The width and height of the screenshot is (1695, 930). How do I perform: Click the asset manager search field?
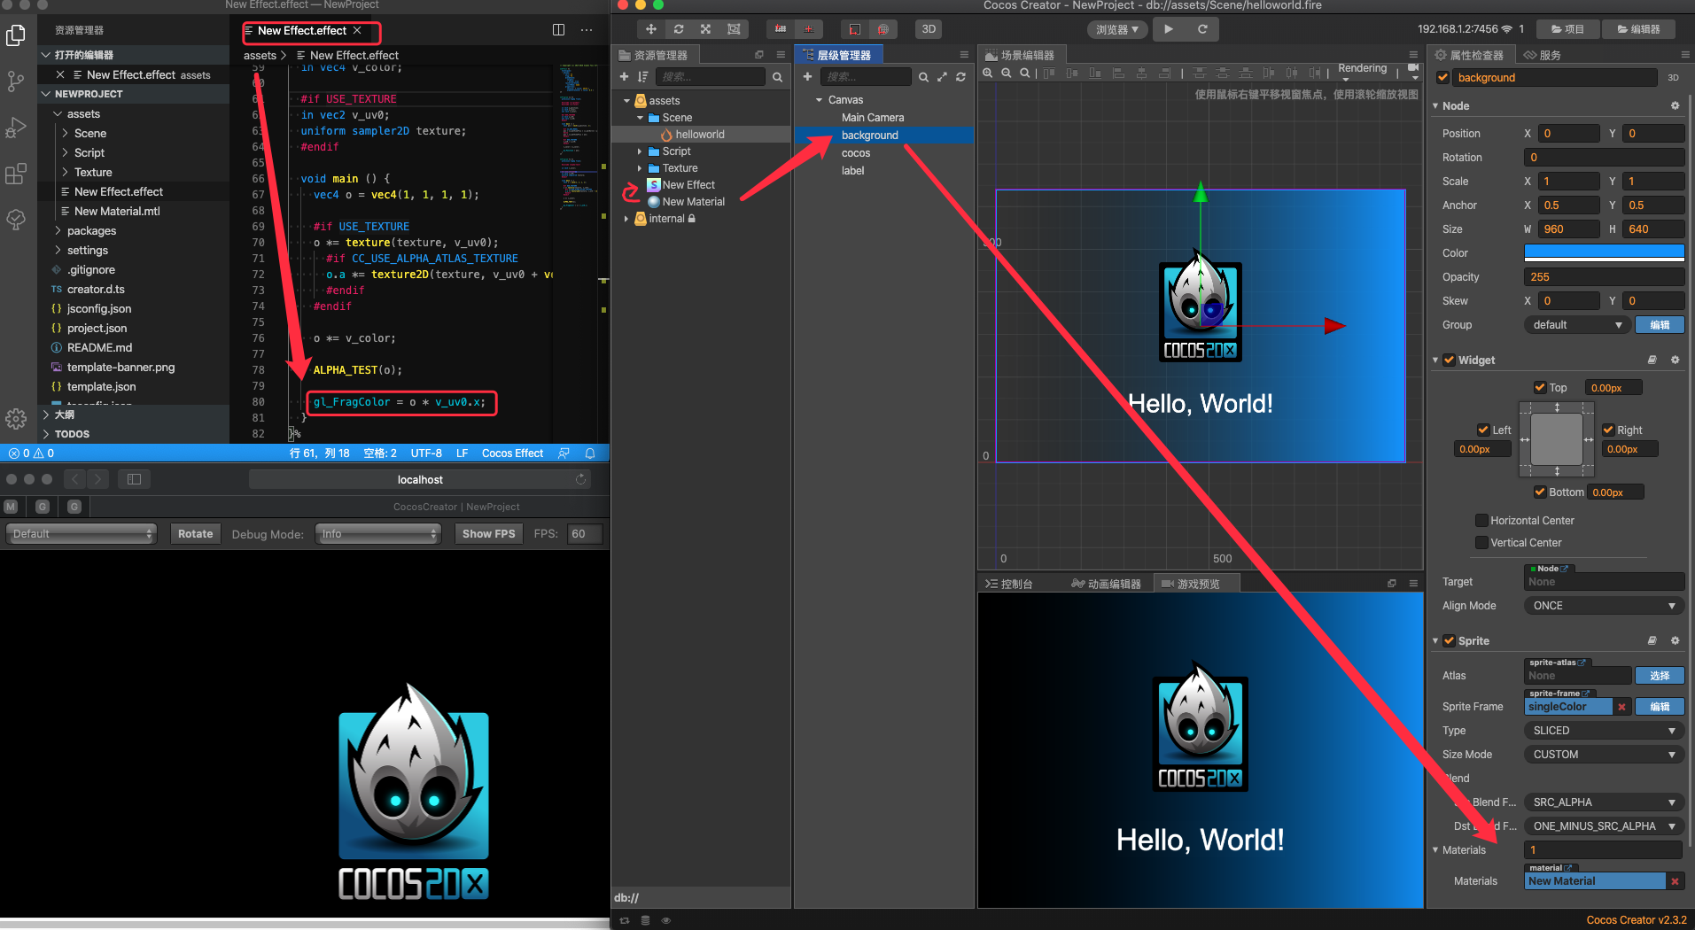711,77
